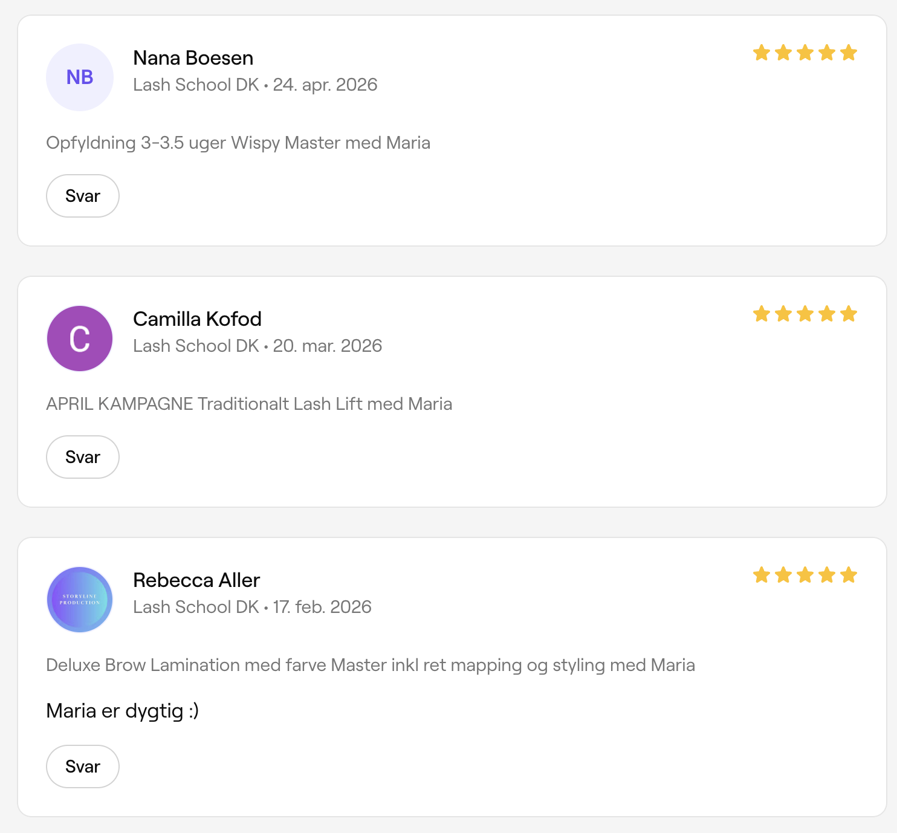This screenshot has width=897, height=833.
Task: Click the first star on Rebecca Aller's rating
Action: tap(762, 575)
